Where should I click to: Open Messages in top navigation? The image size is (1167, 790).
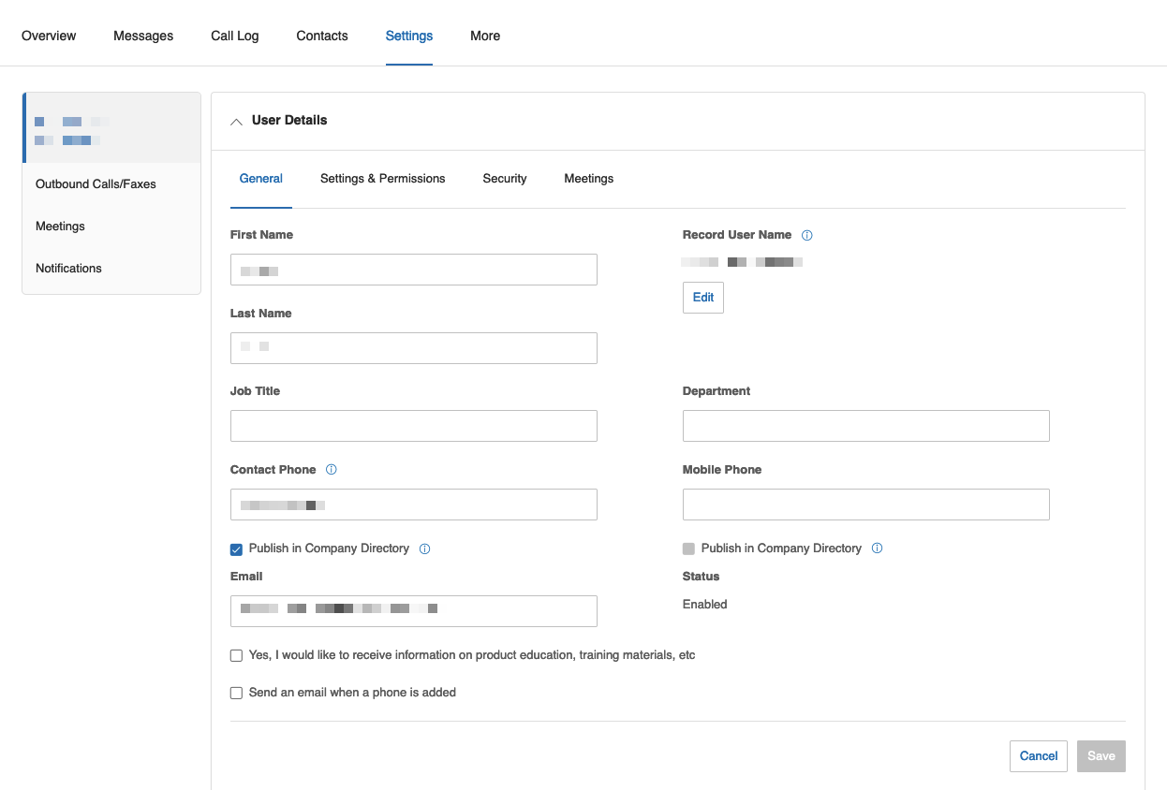143,36
